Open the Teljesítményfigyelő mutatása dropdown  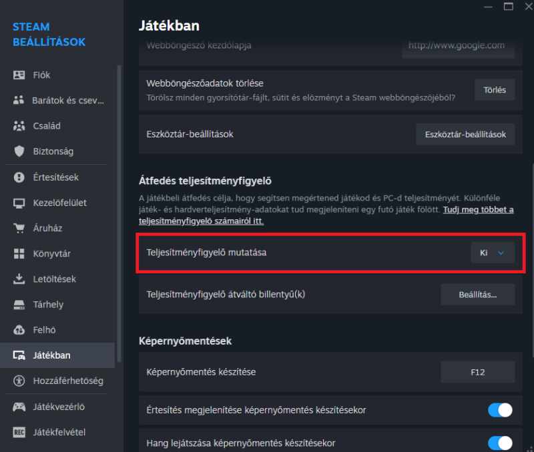tap(493, 253)
